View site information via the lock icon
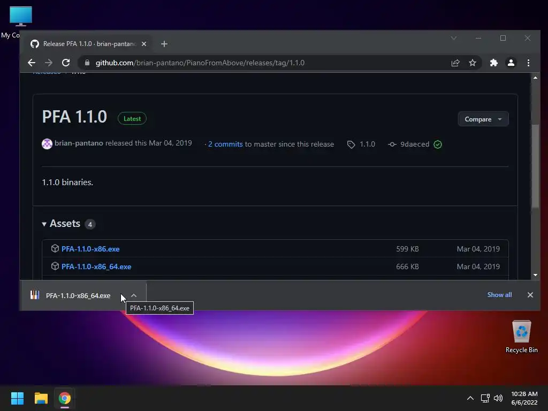 [87, 63]
